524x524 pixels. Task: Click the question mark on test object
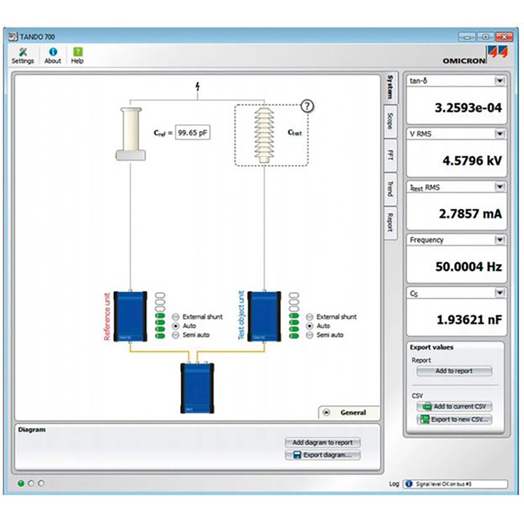click(x=307, y=106)
